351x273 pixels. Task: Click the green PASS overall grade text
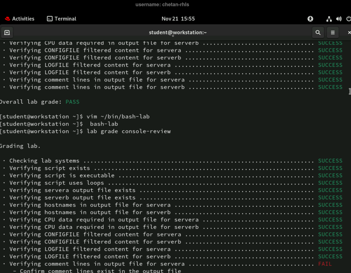(72, 102)
